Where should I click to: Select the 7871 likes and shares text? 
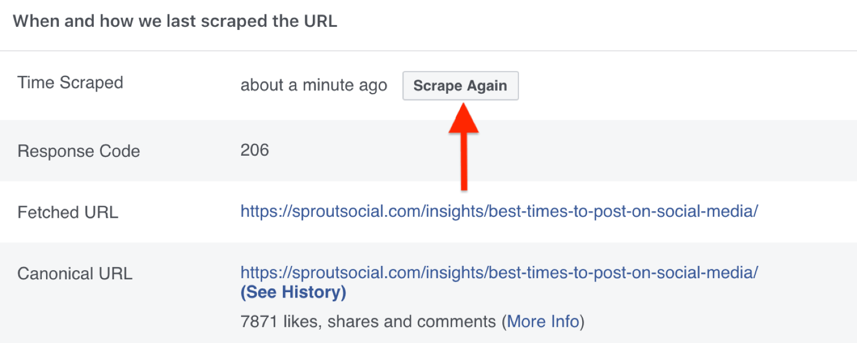pyautogui.click(x=370, y=321)
